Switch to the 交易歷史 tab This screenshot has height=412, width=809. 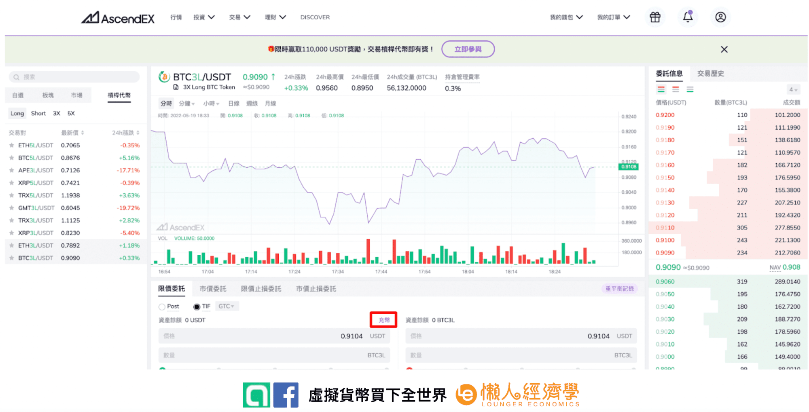tap(710, 74)
